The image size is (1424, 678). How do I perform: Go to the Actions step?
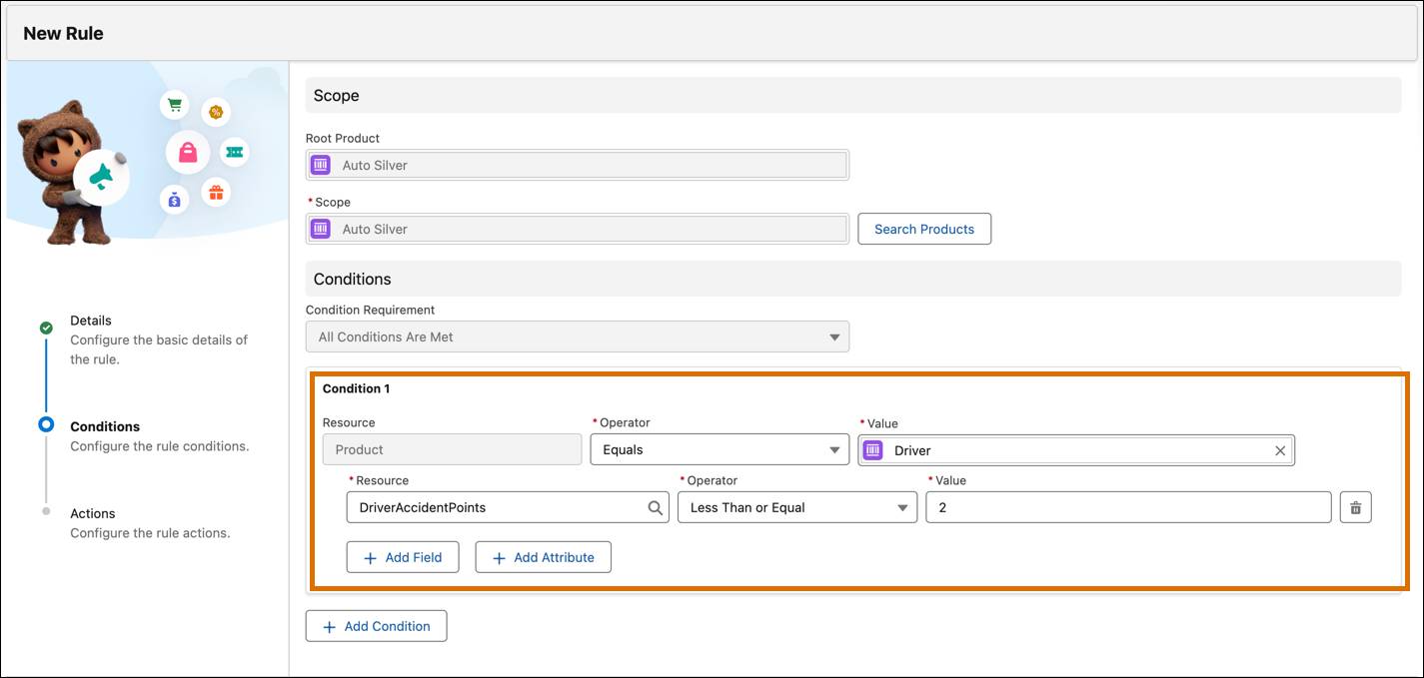(93, 513)
